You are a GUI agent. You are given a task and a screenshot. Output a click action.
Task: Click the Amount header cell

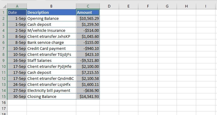click(x=88, y=12)
